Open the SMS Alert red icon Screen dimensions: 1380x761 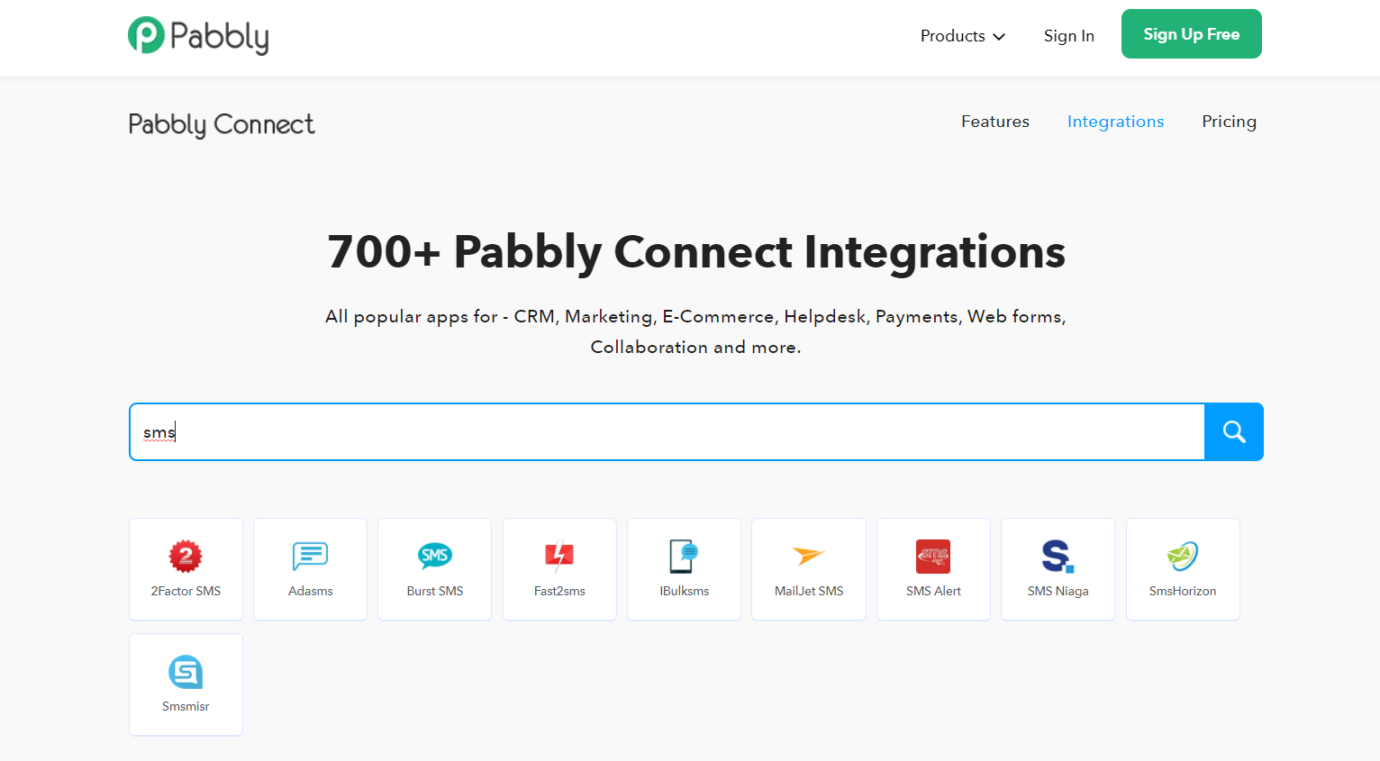pyautogui.click(x=933, y=556)
